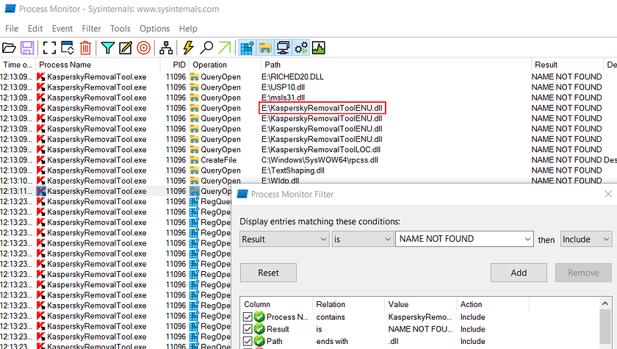This screenshot has width=617, height=349.
Task: Select the E:\KasperskyRemovalToolLOC.dll row
Action: coord(321,149)
